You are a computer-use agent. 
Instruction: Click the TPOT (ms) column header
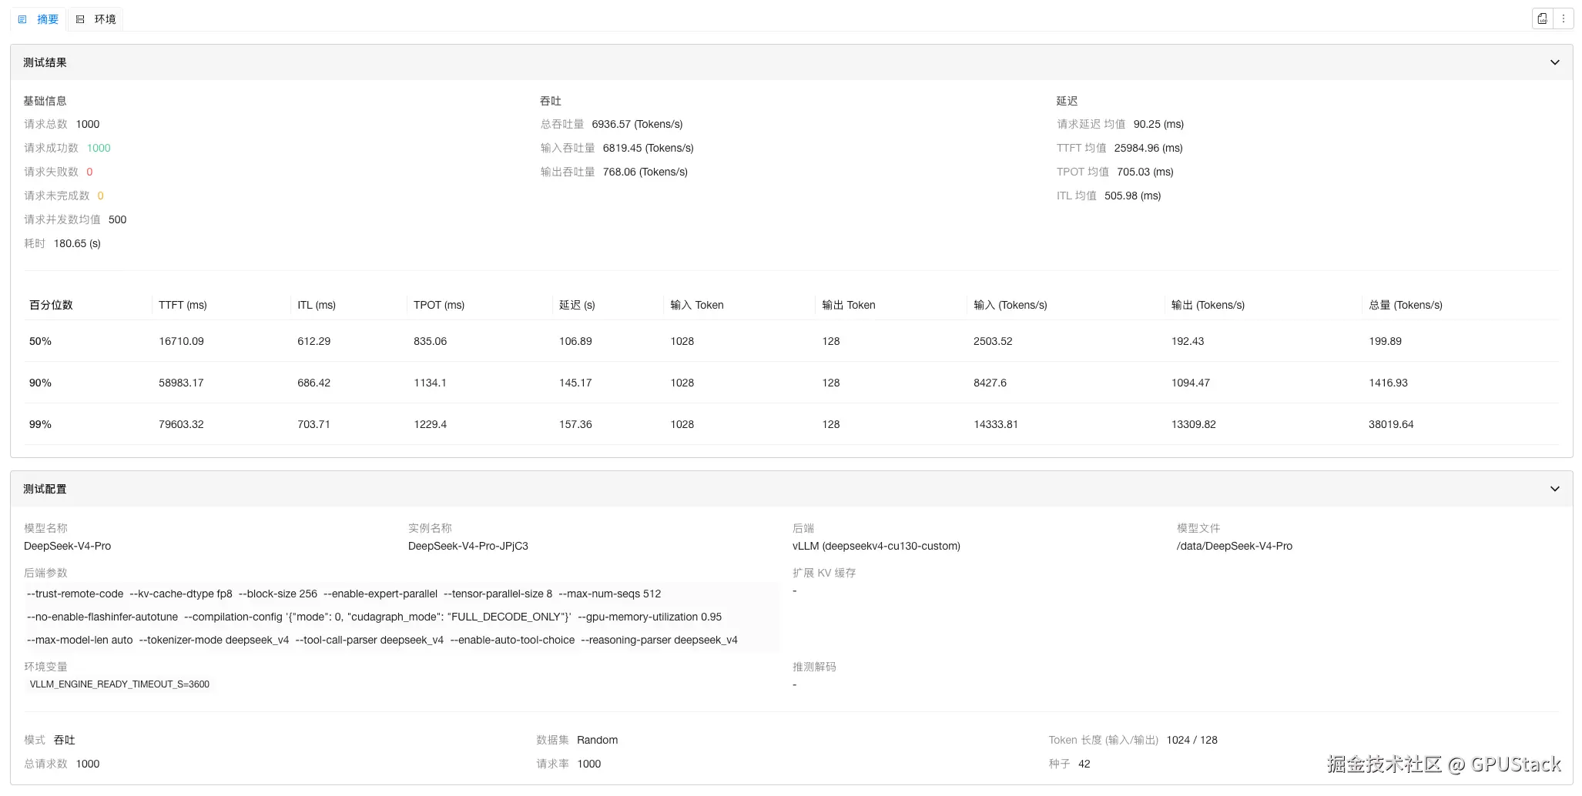(x=439, y=305)
